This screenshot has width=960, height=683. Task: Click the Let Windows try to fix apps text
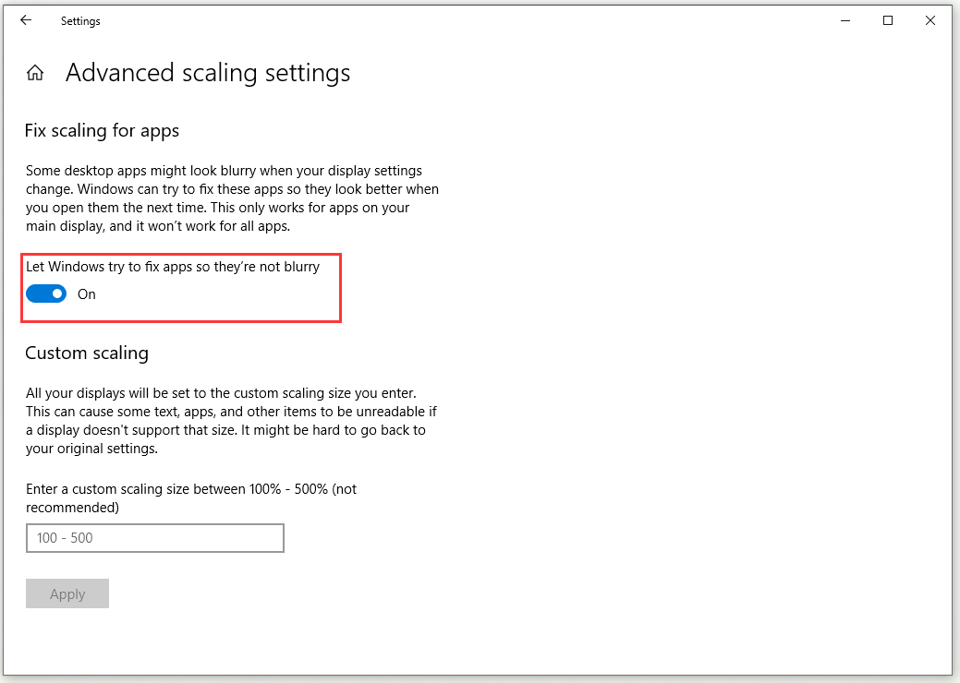pos(173,266)
